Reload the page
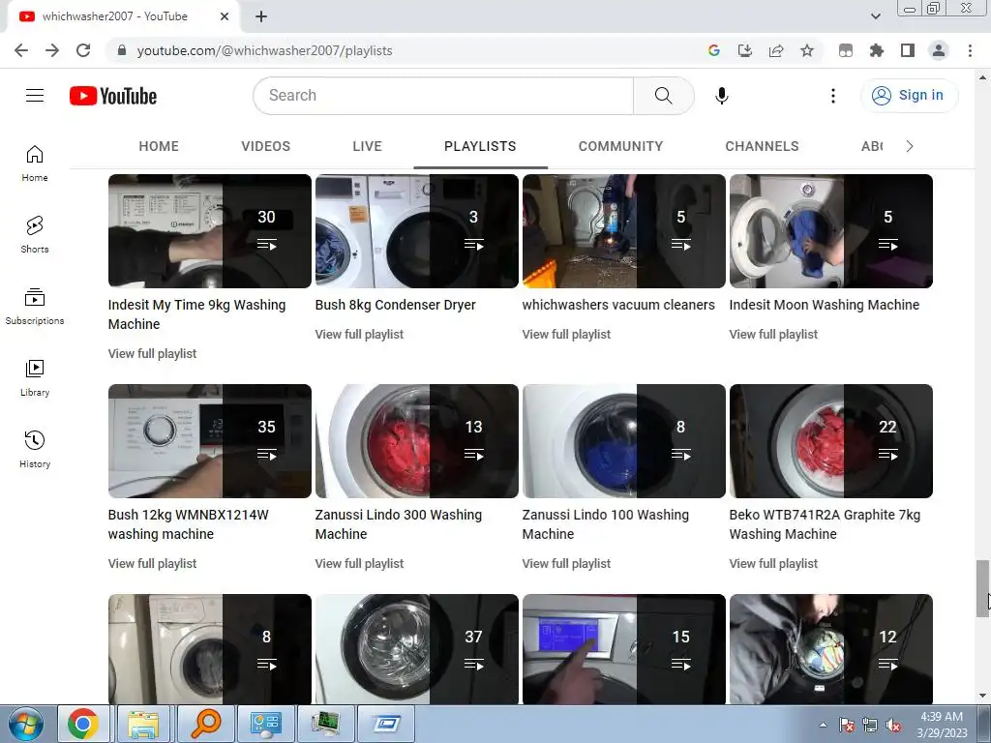This screenshot has width=991, height=743. [83, 50]
